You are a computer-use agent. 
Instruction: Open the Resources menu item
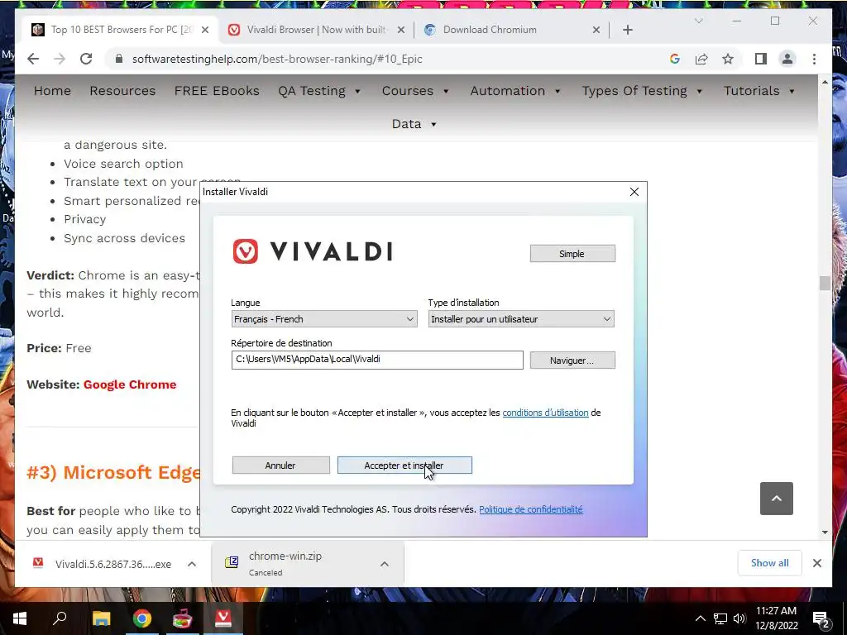[x=122, y=91]
